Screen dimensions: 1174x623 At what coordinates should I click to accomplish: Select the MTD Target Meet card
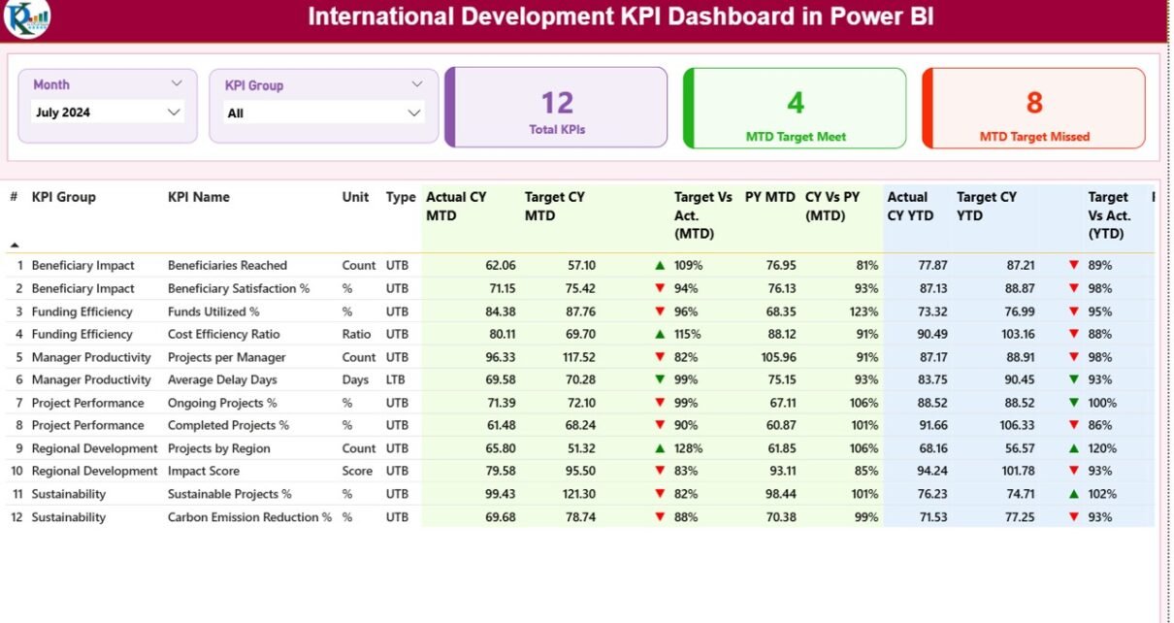(795, 108)
